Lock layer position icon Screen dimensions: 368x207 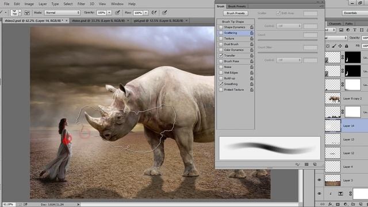tap(340, 46)
